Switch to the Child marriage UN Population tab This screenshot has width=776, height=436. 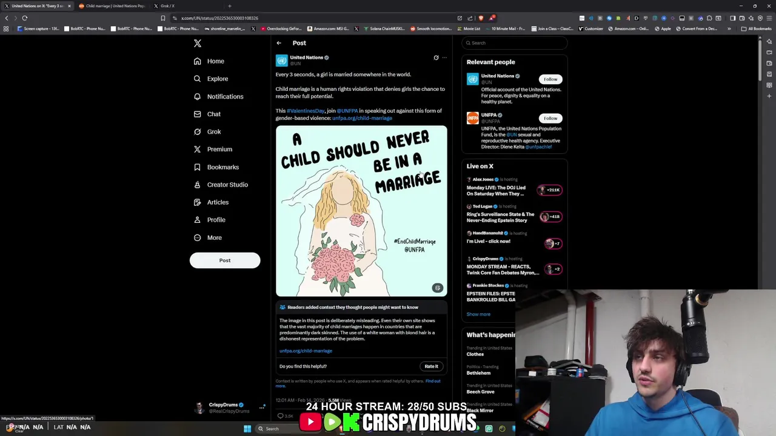pyautogui.click(x=112, y=6)
